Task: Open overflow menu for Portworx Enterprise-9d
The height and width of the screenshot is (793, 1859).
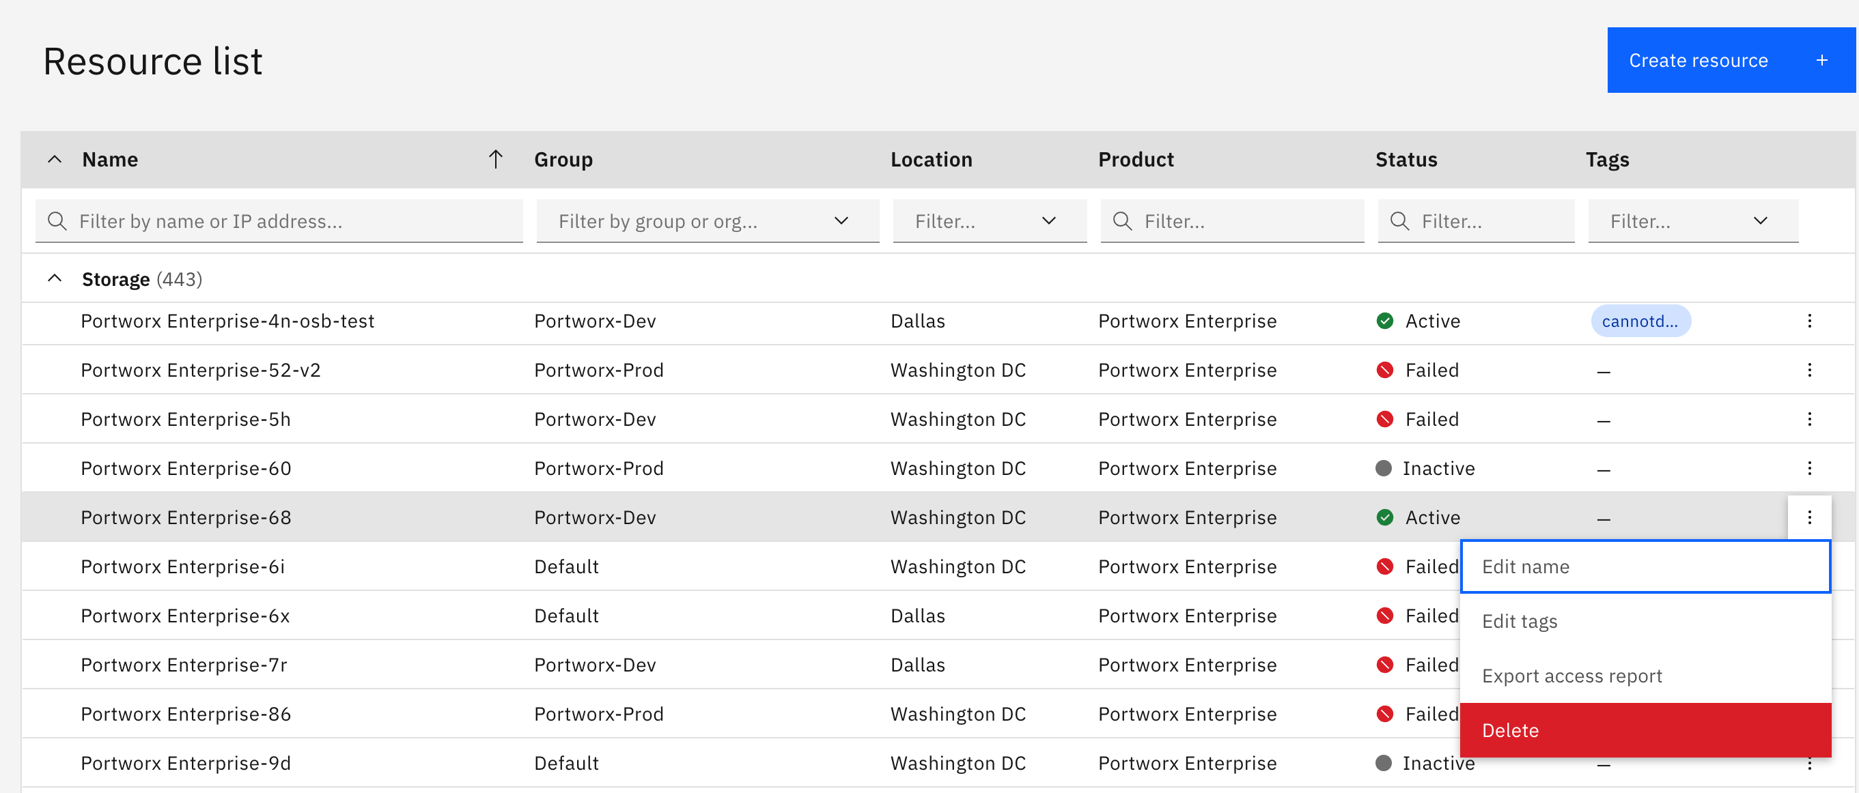Action: (1810, 763)
